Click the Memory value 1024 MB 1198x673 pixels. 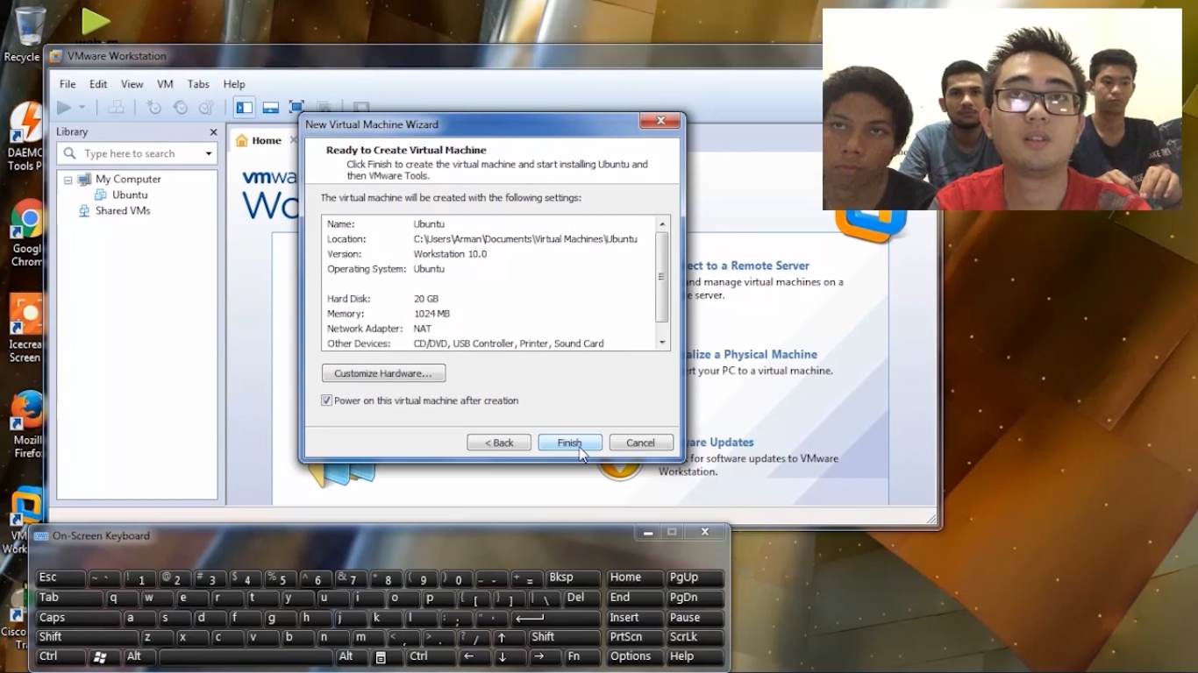click(431, 314)
